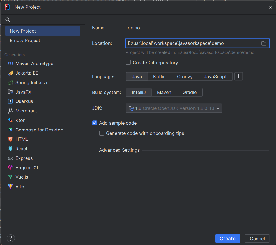Click the Micronaut mu icon

click(x=10, y=111)
